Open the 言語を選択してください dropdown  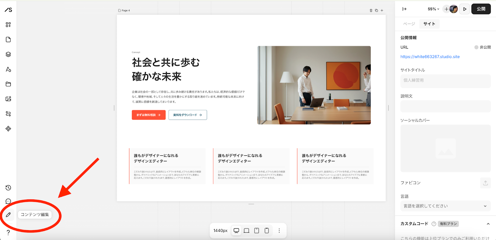445,206
